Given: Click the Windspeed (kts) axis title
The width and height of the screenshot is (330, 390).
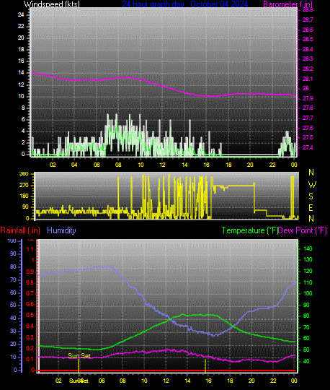Looking at the screenshot, I should pyautogui.click(x=52, y=4).
